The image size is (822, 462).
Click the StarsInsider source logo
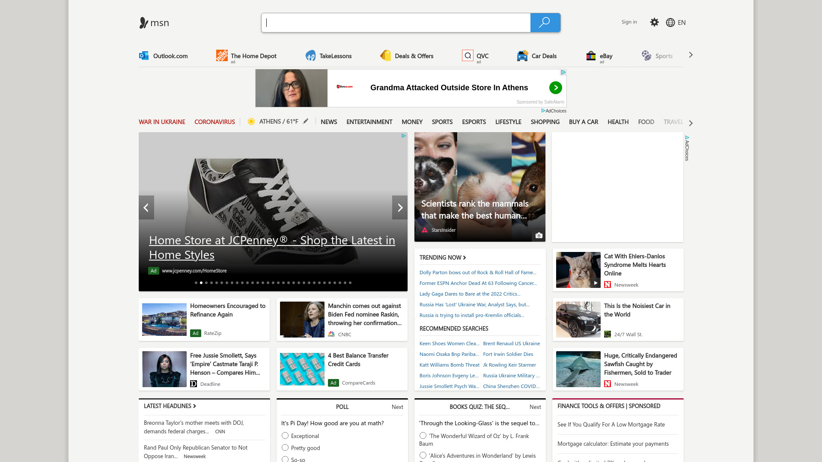click(x=425, y=230)
